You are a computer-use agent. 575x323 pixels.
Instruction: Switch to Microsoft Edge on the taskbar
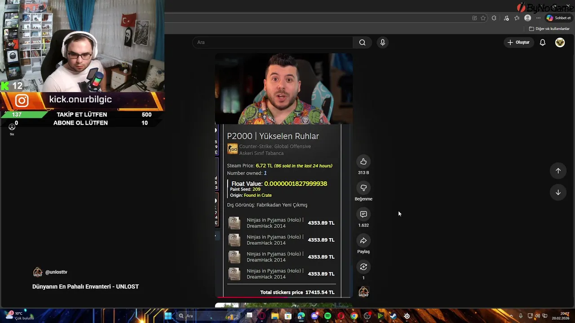pos(301,316)
